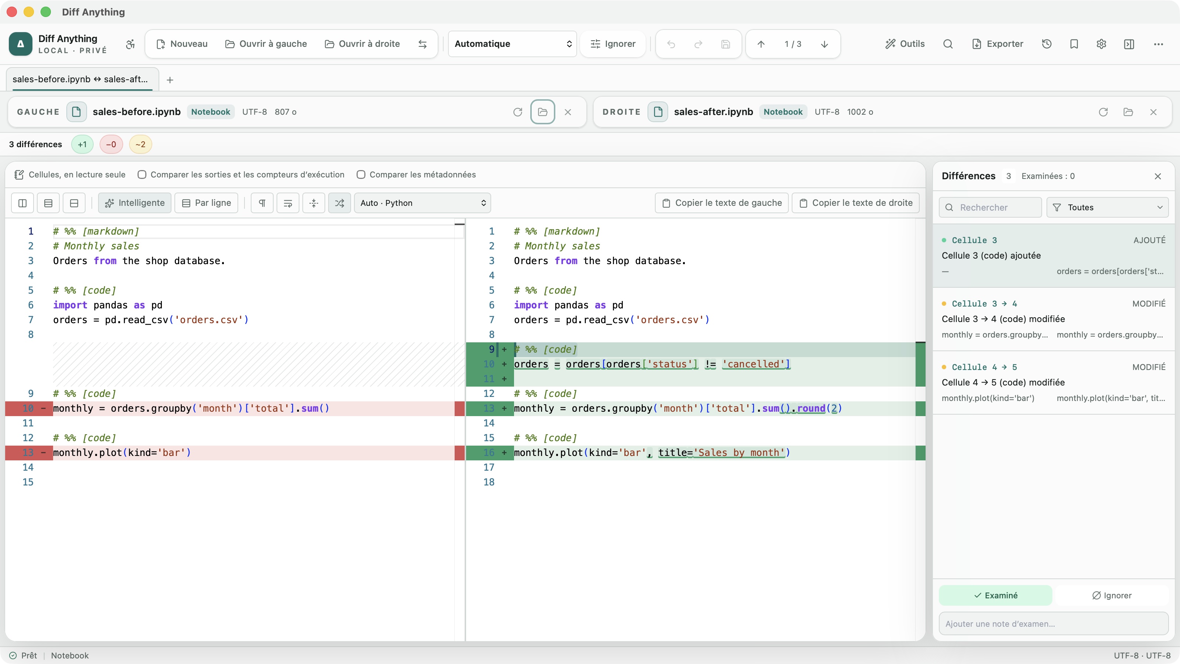1180x664 pixels.
Task: Switch to Par ligne diff mode
Action: 206,203
